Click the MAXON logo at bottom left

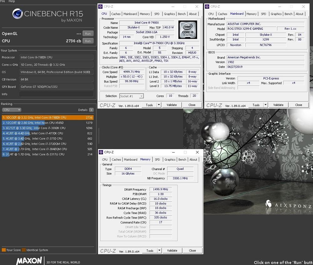[x=29, y=261]
